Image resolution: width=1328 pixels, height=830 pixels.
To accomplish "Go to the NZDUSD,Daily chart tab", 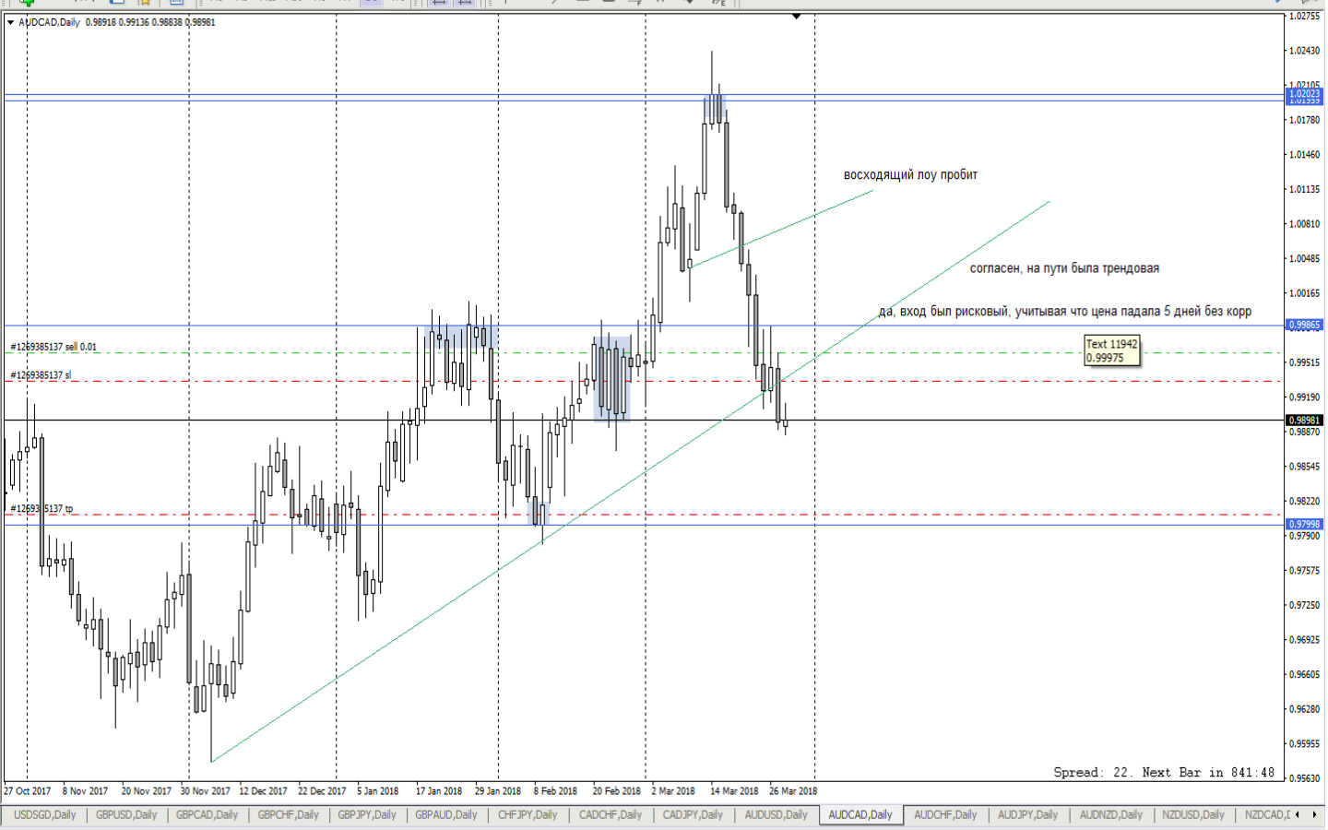I will point(1193,815).
